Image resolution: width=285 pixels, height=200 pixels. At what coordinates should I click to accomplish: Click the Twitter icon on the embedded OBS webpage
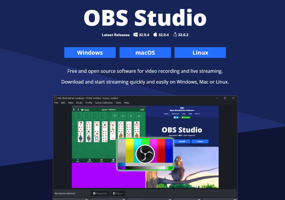[x=177, y=117]
